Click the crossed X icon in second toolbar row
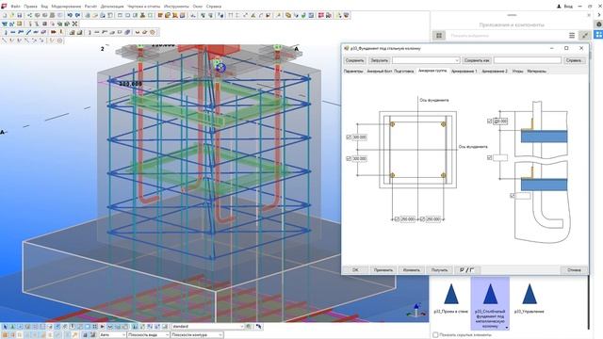The height and width of the screenshot is (339, 603). click(x=75, y=24)
